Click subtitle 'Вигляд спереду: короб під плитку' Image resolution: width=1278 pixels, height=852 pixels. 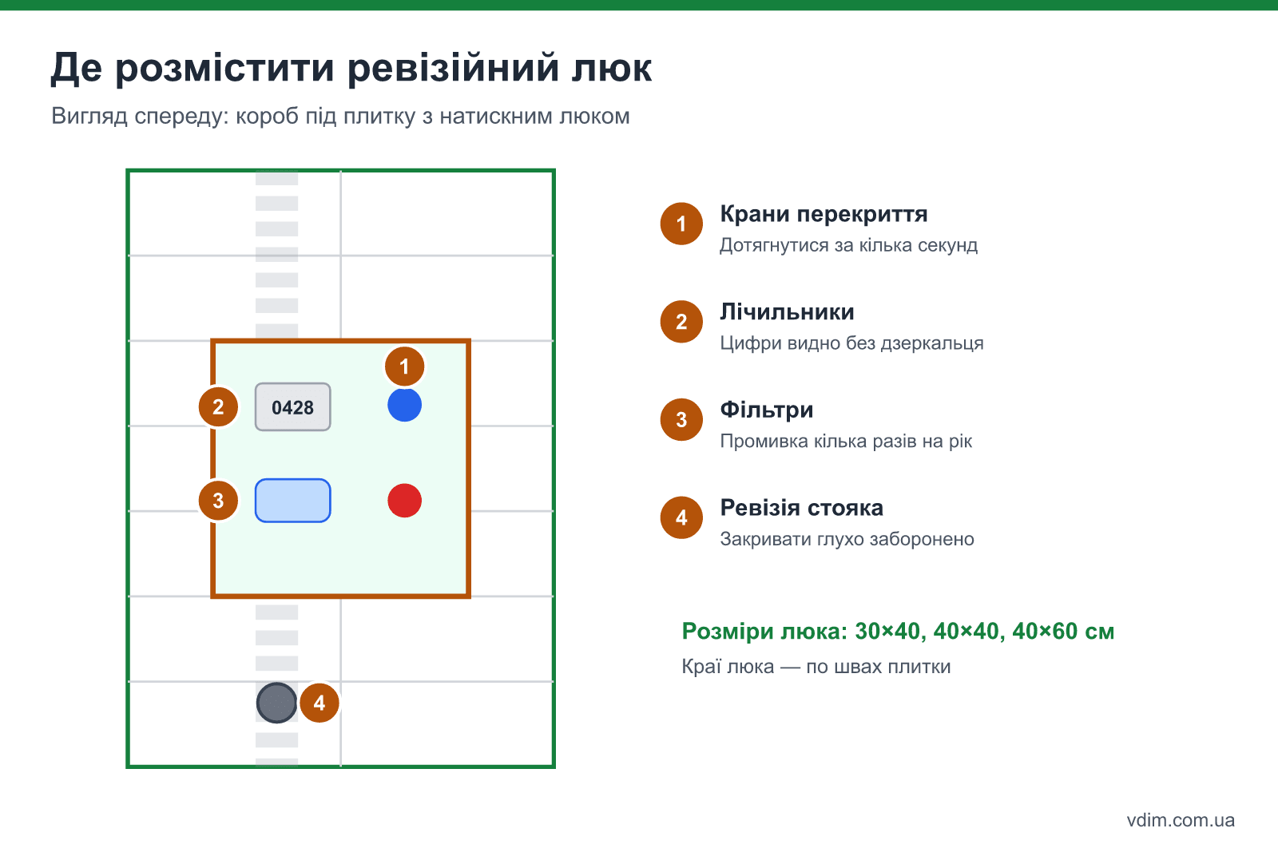tap(234, 117)
